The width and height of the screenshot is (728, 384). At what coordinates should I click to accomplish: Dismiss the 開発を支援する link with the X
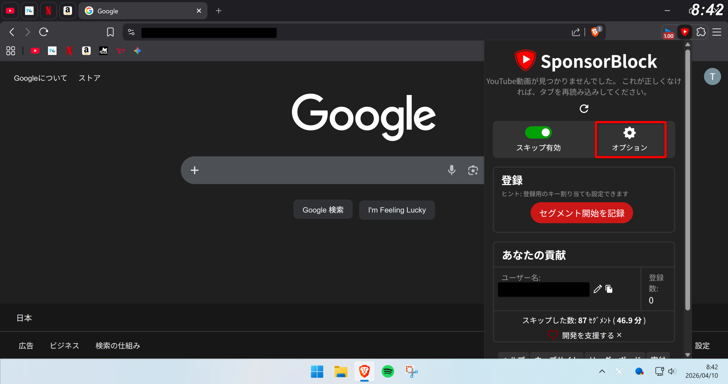[x=619, y=335]
